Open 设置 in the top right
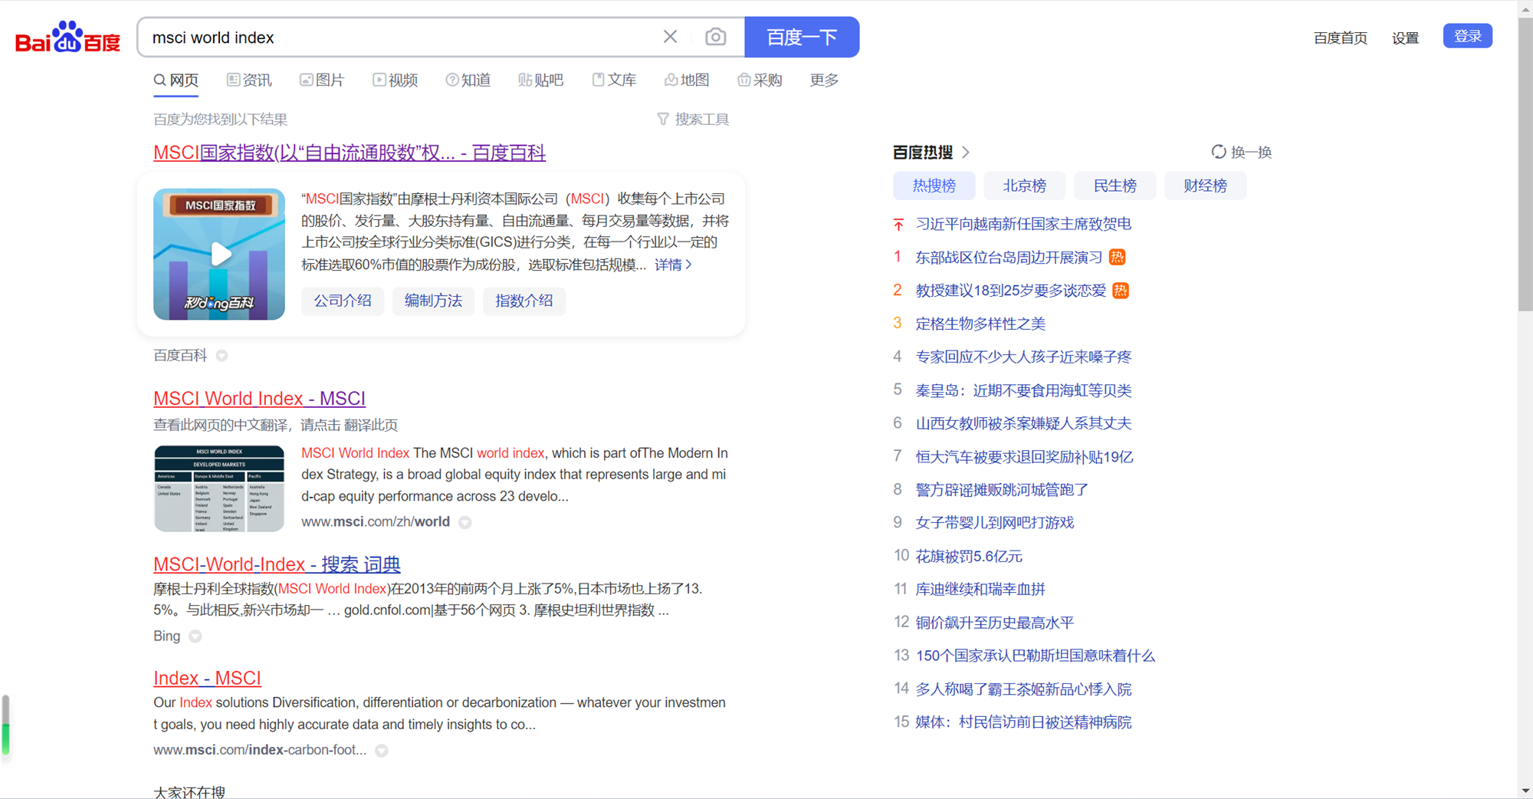Viewport: 1533px width, 799px height. click(1405, 38)
